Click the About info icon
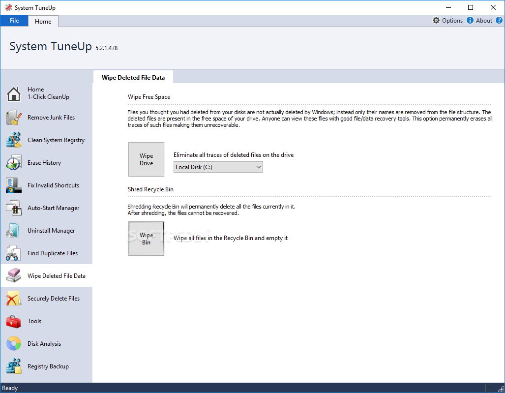 tap(470, 20)
